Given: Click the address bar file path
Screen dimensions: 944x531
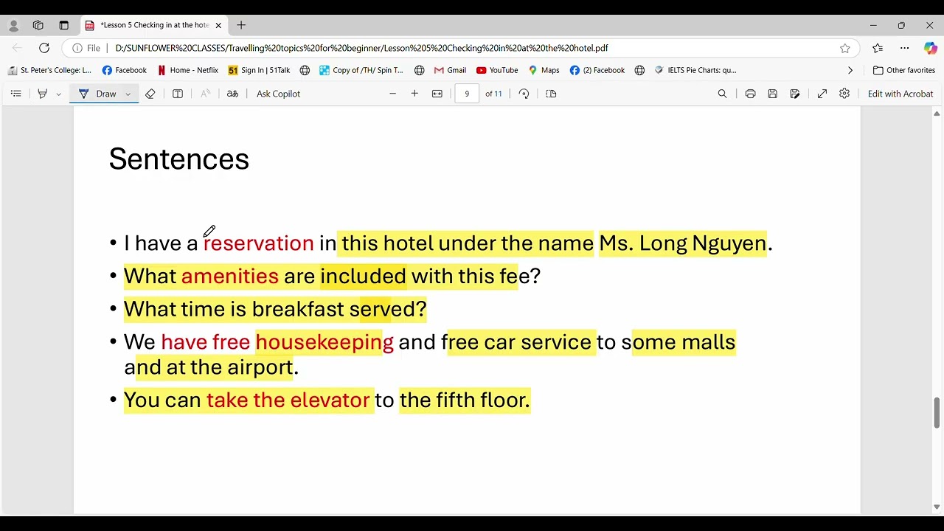Looking at the screenshot, I should pos(361,48).
